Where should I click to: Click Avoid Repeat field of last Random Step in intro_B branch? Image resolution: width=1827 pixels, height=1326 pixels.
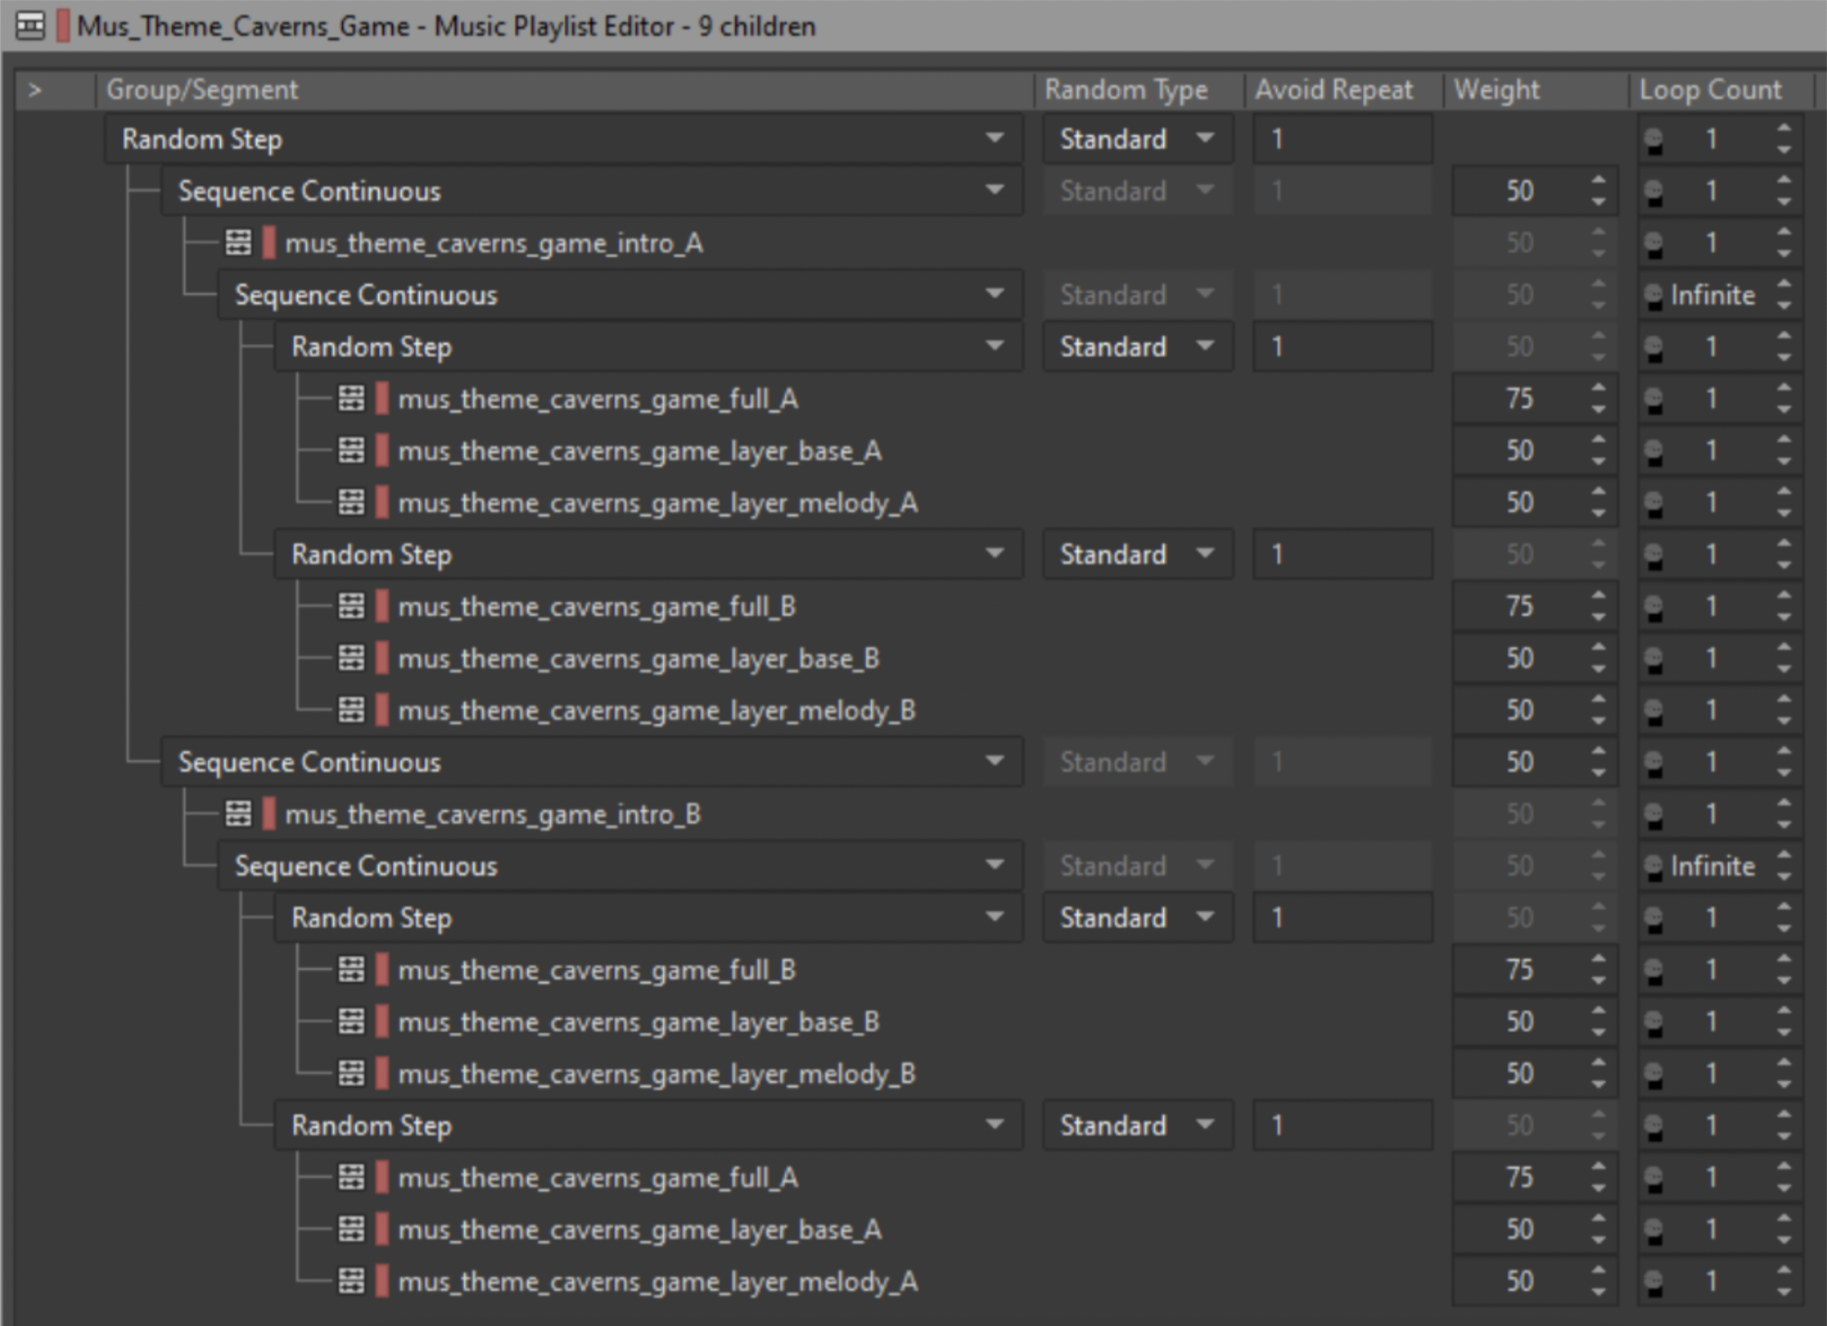tap(1343, 1125)
